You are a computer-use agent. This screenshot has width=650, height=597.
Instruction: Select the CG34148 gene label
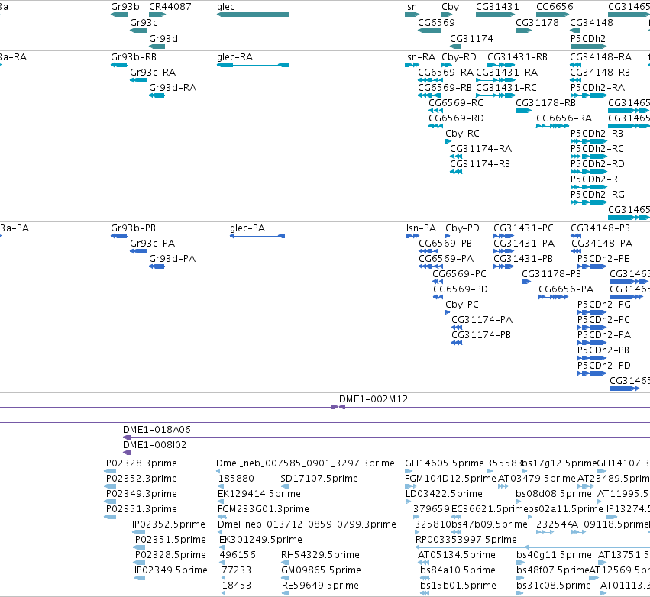click(x=591, y=22)
